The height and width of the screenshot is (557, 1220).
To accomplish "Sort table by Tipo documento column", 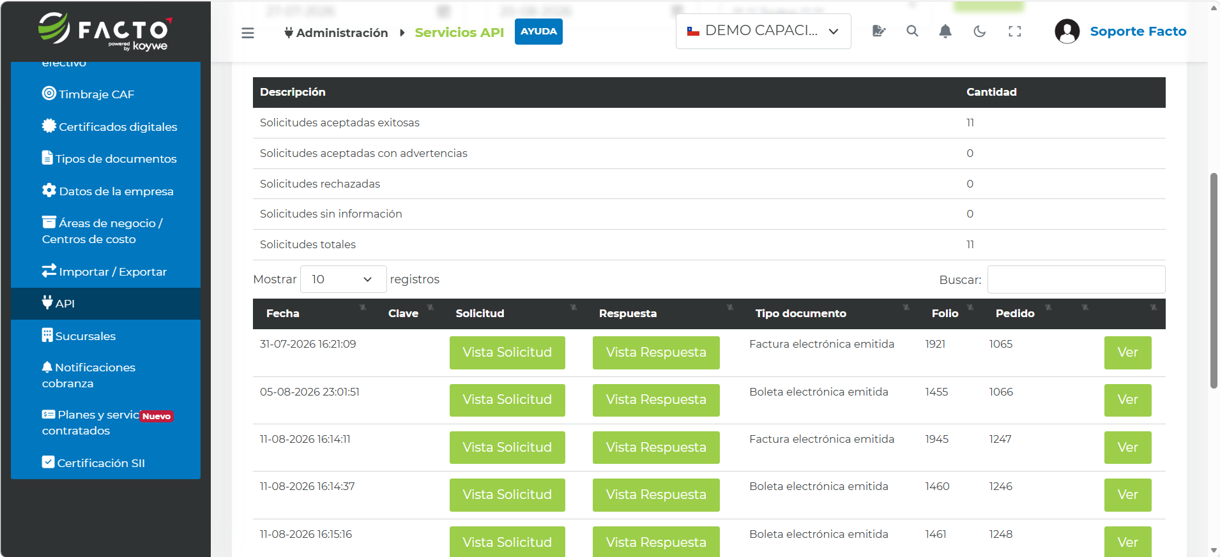I will click(832, 314).
